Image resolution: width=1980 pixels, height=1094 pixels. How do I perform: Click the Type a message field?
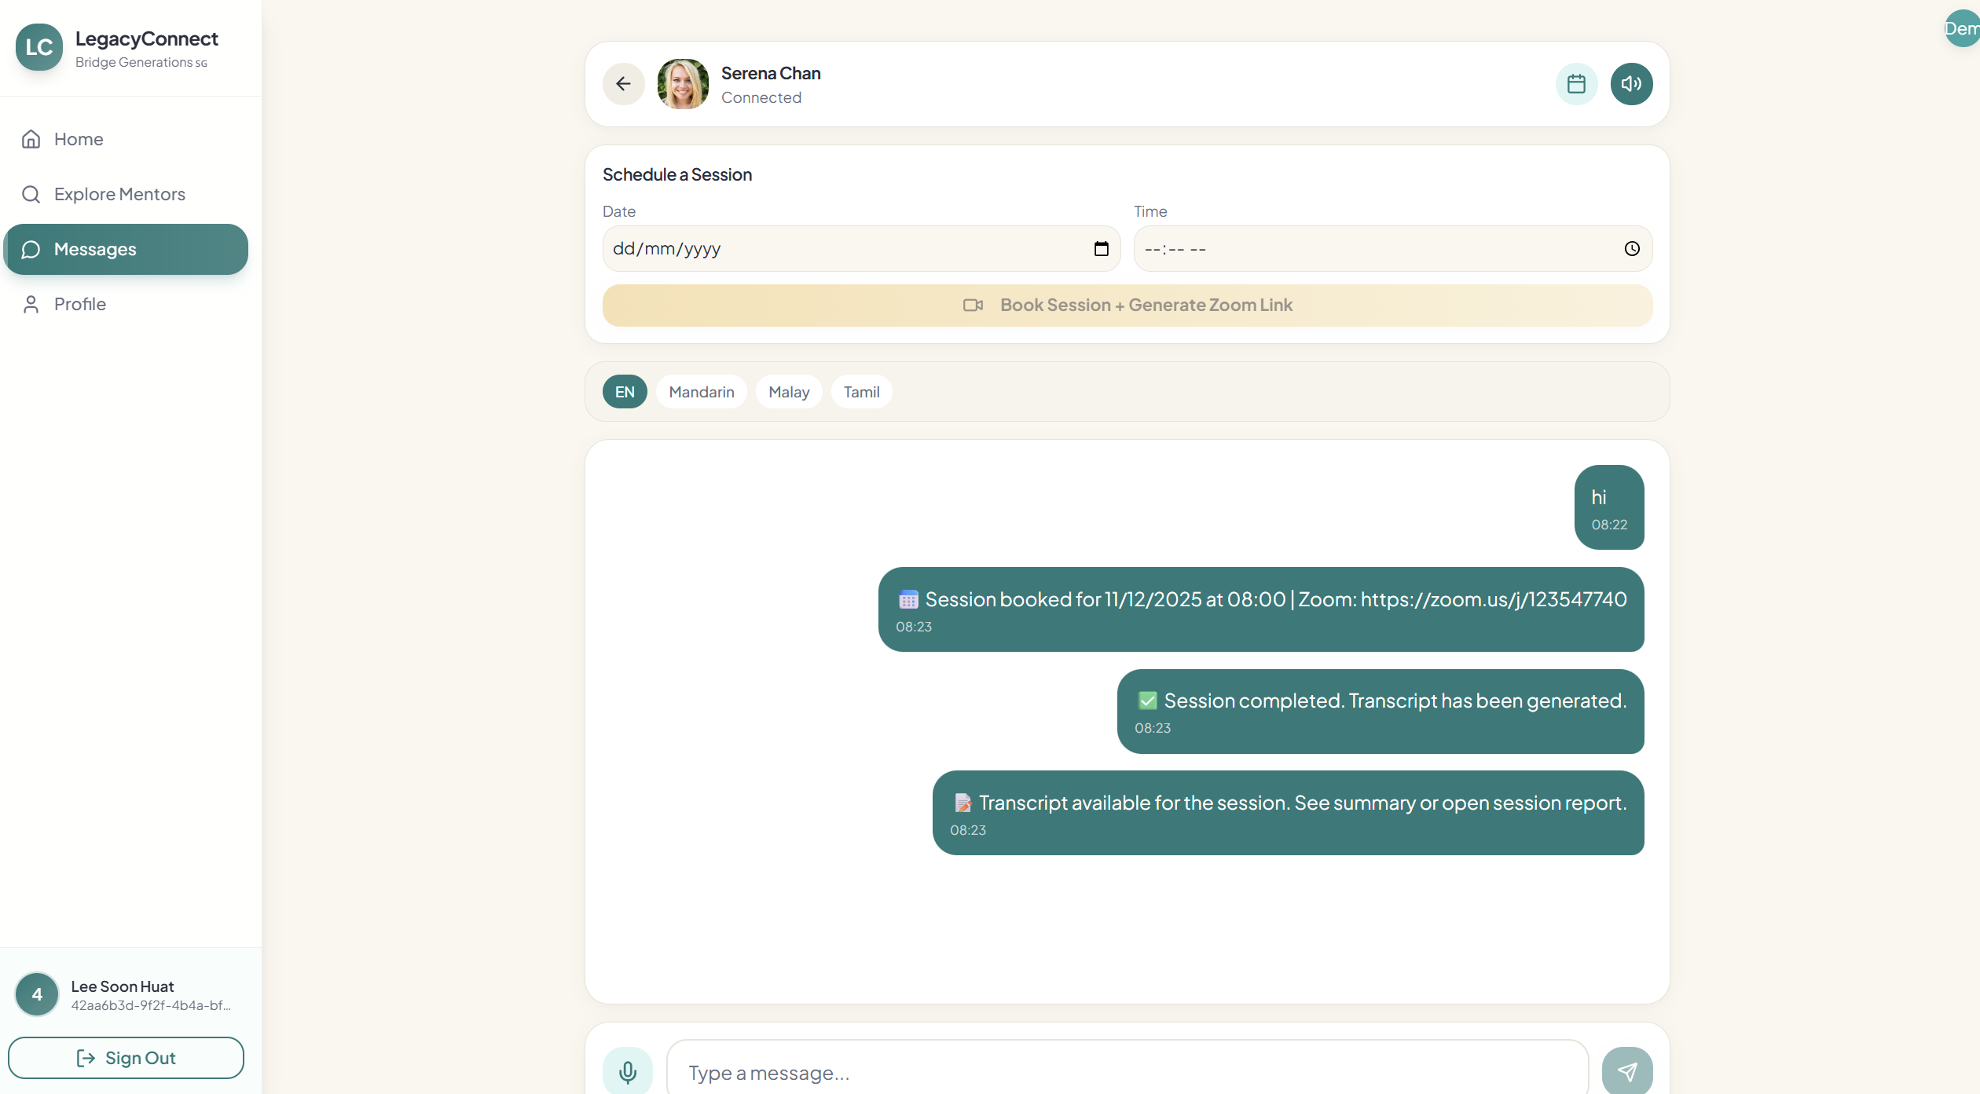point(1127,1072)
